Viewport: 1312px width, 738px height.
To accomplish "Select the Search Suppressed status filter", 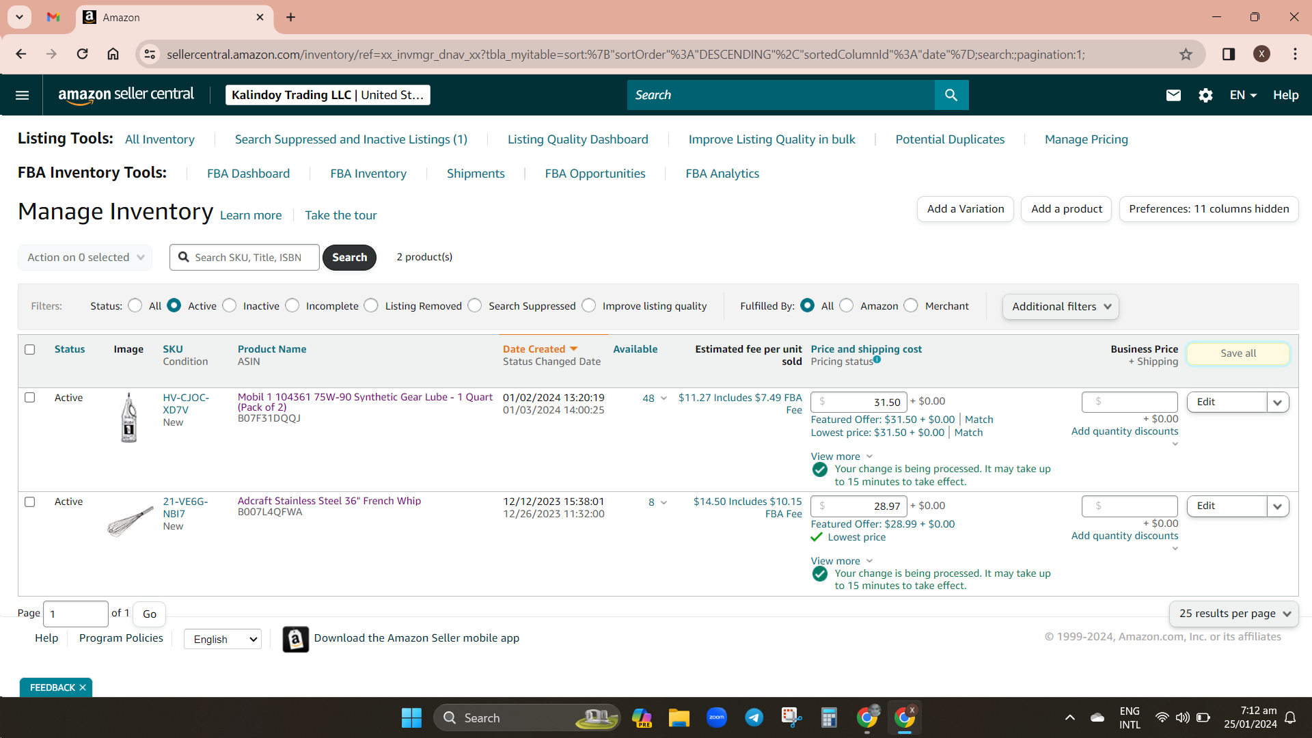I will [475, 305].
